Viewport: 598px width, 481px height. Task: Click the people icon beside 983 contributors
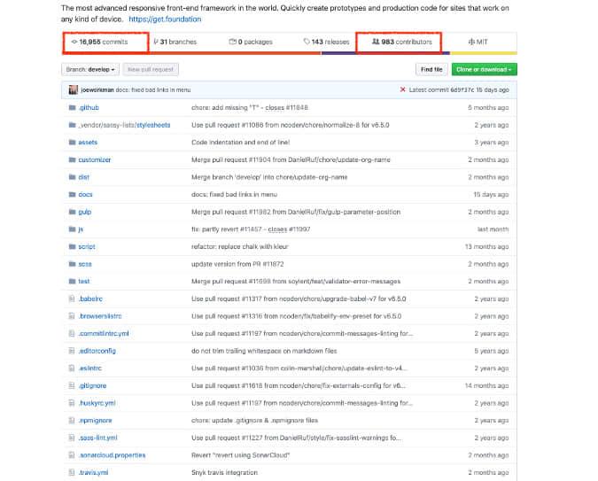(375, 42)
